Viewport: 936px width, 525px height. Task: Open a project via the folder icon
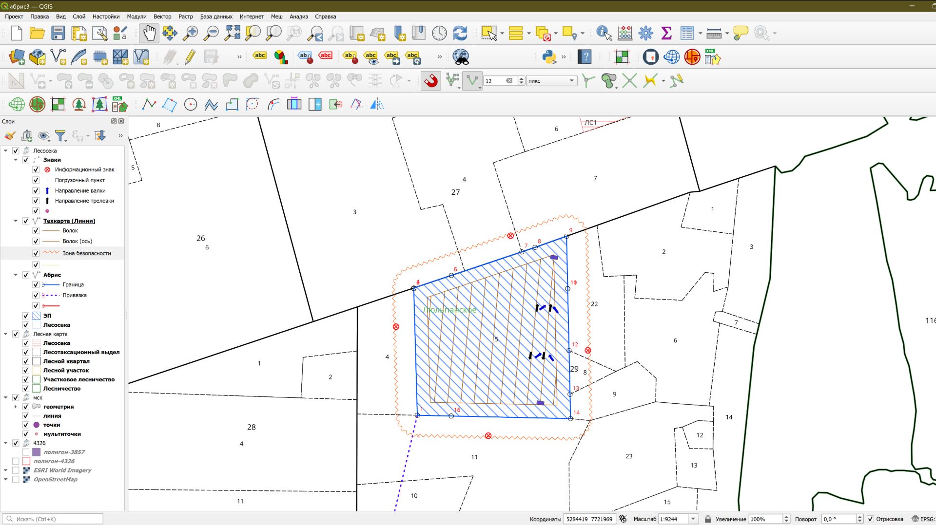pyautogui.click(x=37, y=33)
